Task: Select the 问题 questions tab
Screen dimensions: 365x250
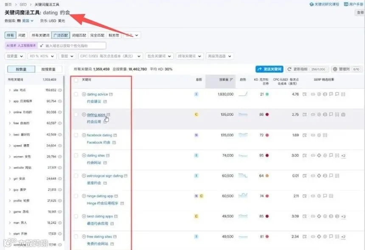Action: 22,35
